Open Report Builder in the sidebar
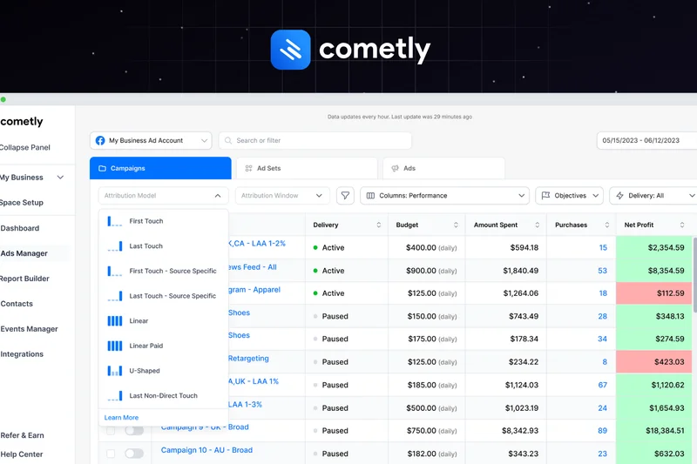 click(x=24, y=279)
